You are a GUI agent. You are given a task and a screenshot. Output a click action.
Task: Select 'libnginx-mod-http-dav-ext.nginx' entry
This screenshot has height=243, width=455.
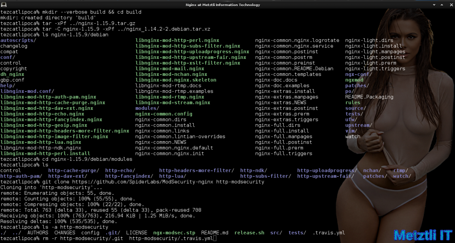point(47,108)
